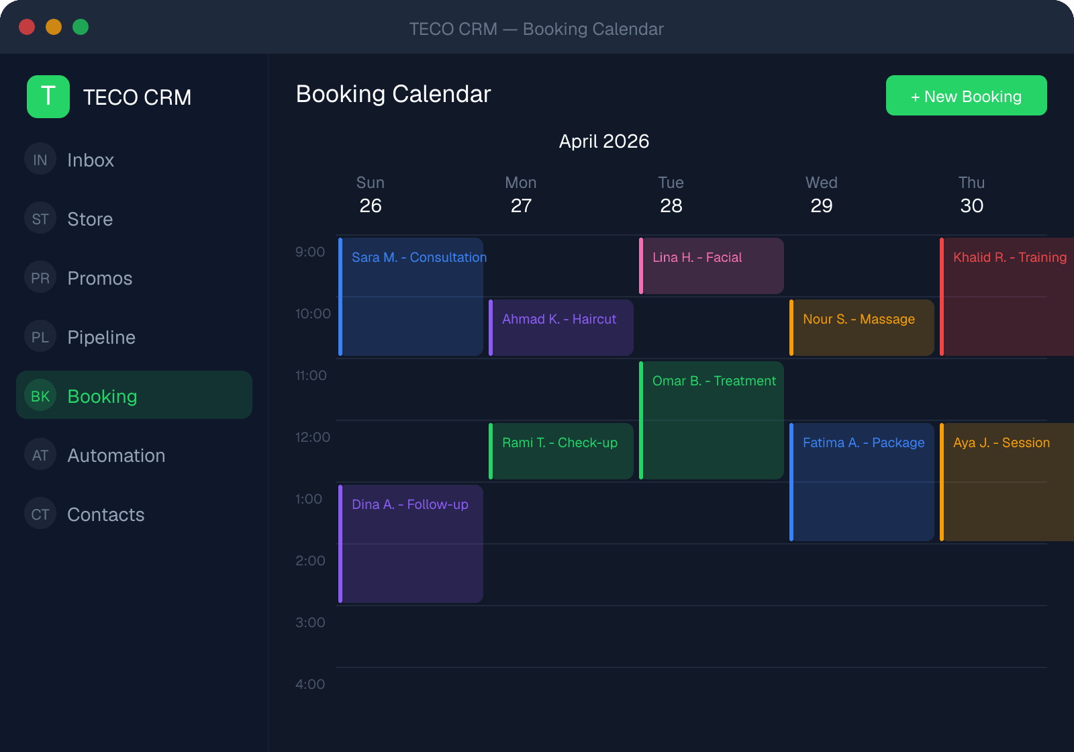Minimize the window with the yellow button
Image resolution: width=1074 pixels, height=752 pixels.
coord(54,27)
